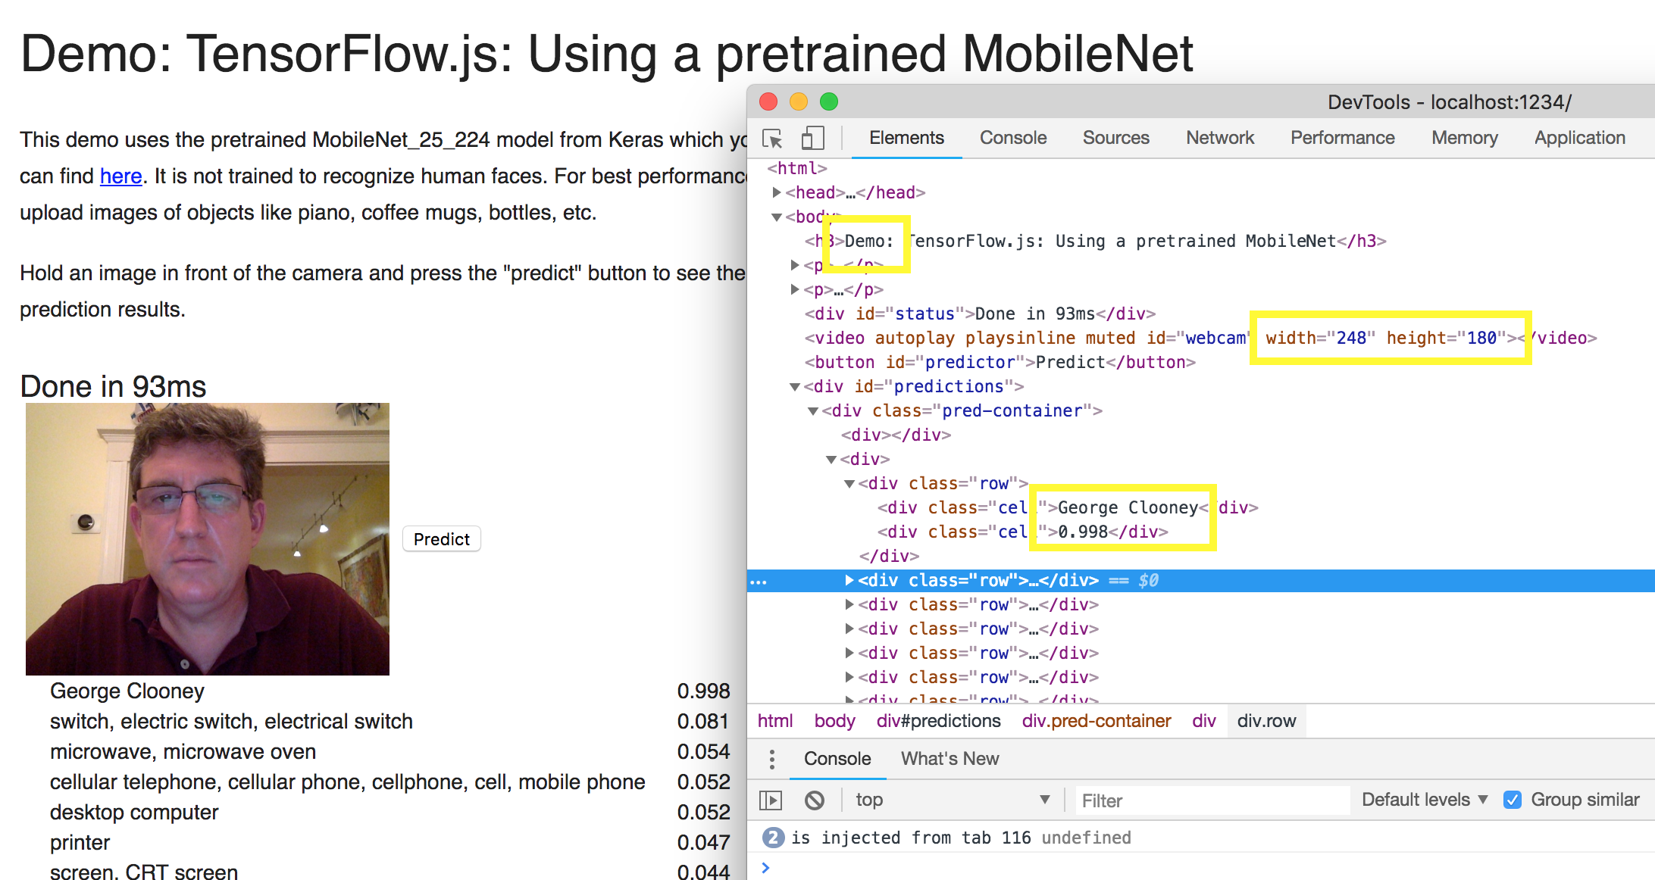Click the blue message count badge 2
The width and height of the screenshot is (1655, 880).
[773, 838]
